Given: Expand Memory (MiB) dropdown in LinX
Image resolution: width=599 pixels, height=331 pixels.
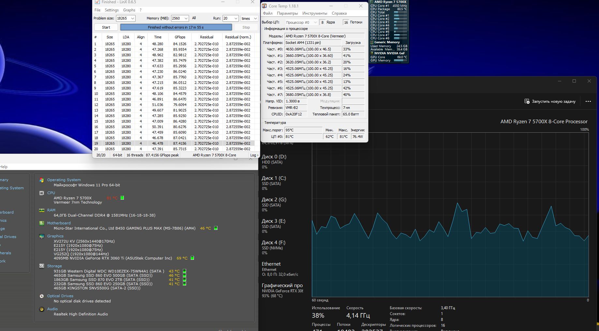Looking at the screenshot, I should [186, 19].
